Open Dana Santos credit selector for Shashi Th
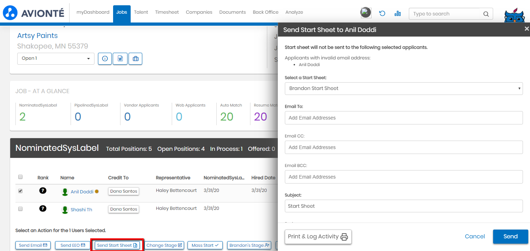 (x=124, y=209)
